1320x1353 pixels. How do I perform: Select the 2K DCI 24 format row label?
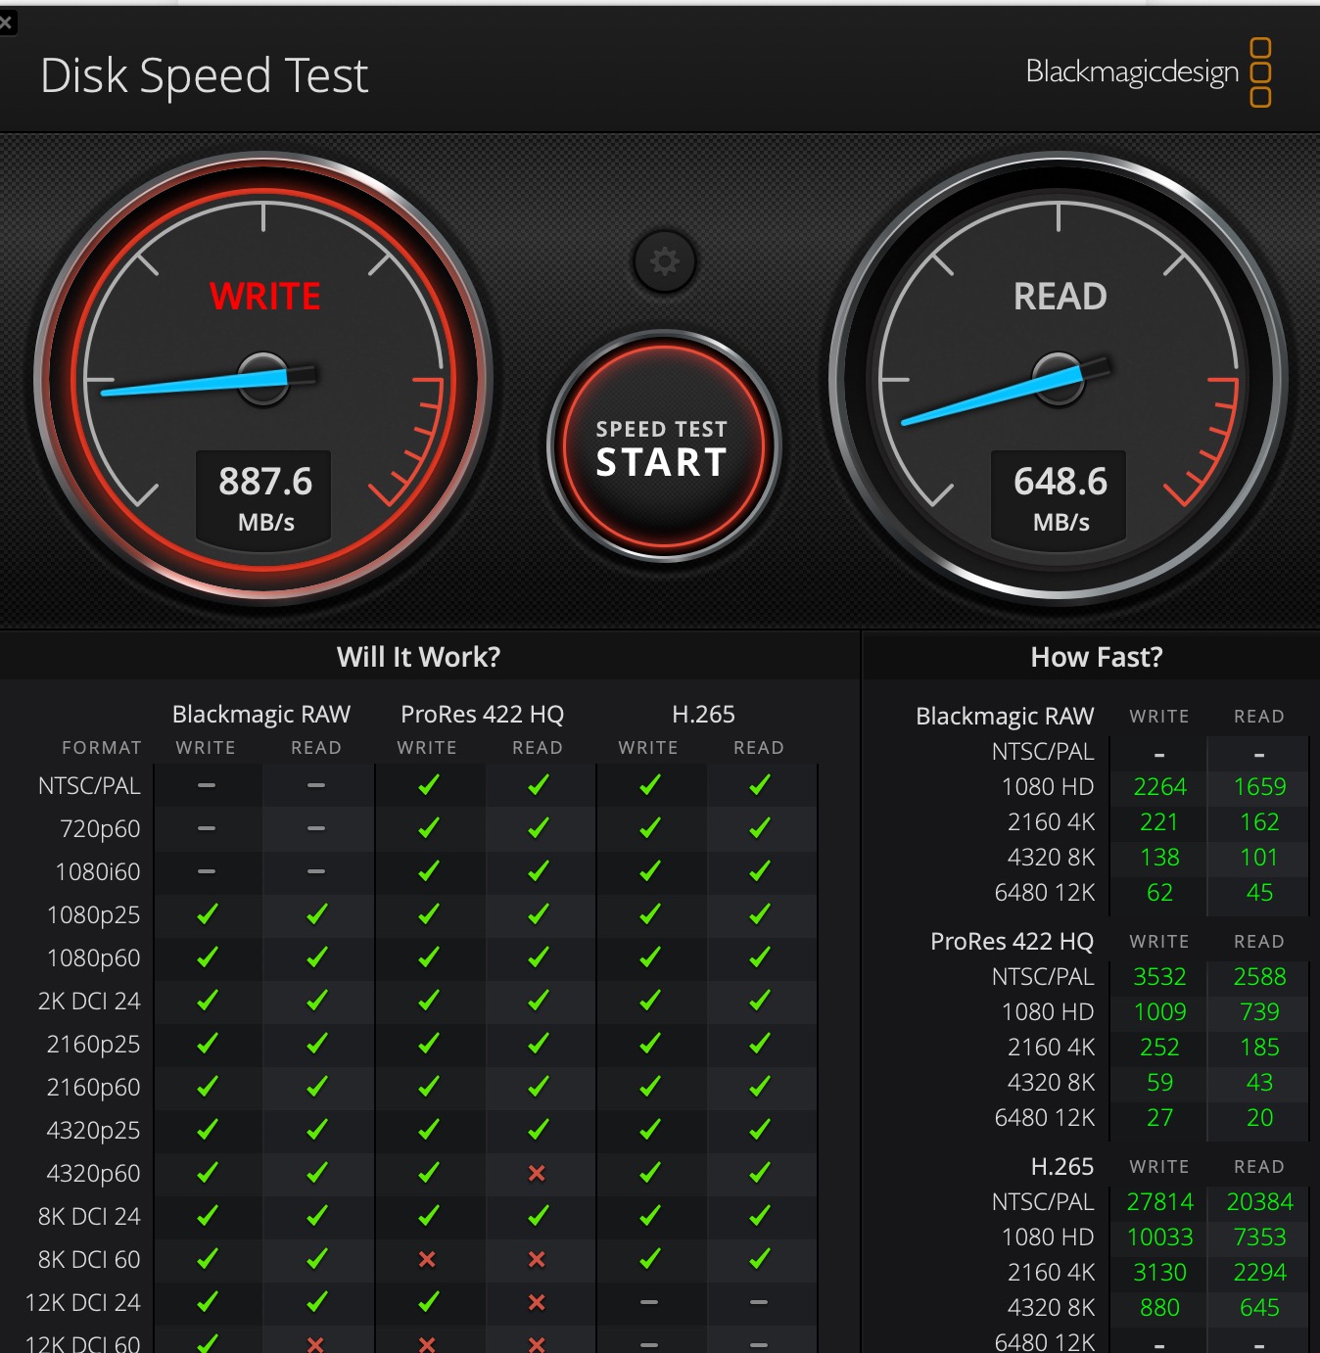89,1002
